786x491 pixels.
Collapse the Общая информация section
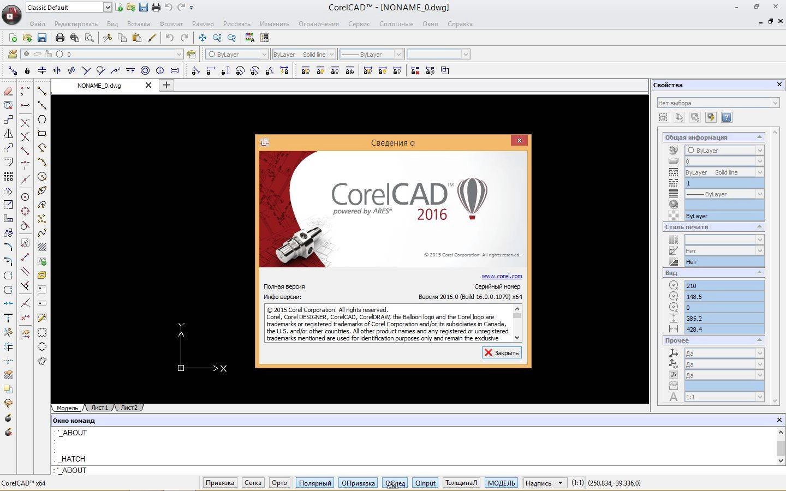click(x=759, y=137)
